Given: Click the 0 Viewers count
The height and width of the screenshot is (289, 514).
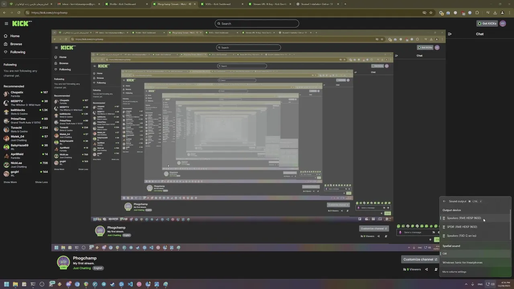Looking at the screenshot, I should pos(412,269).
